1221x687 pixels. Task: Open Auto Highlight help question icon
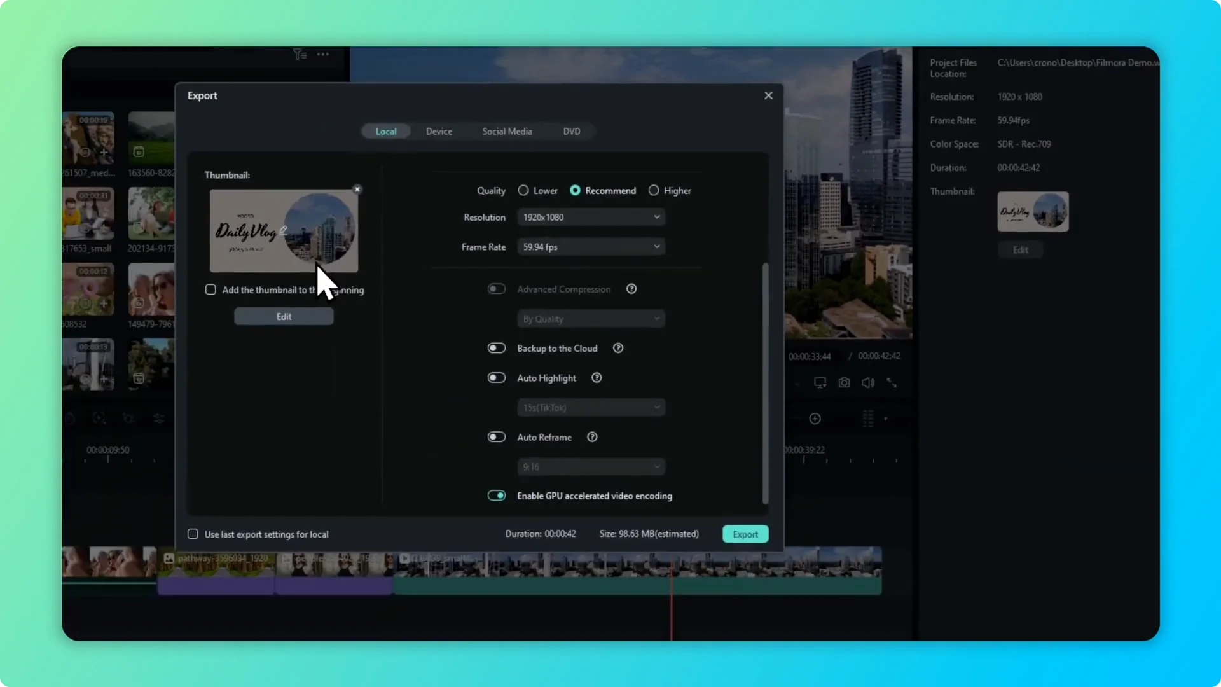tap(597, 378)
